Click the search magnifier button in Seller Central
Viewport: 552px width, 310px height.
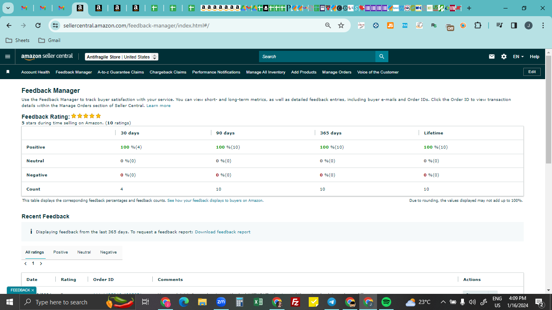381,57
